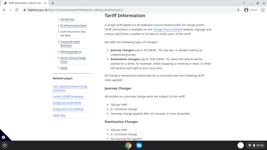Open Energy use in our buildings link
267x150 pixels.
pos(68,109)
